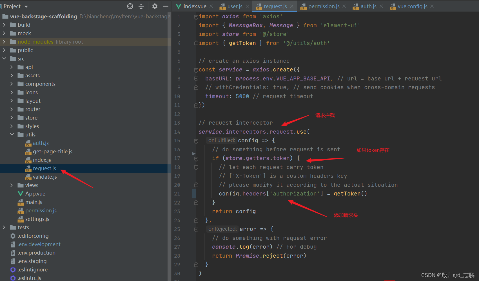
Task: Collapse all in Project panel toolbar
Action: click(x=141, y=6)
